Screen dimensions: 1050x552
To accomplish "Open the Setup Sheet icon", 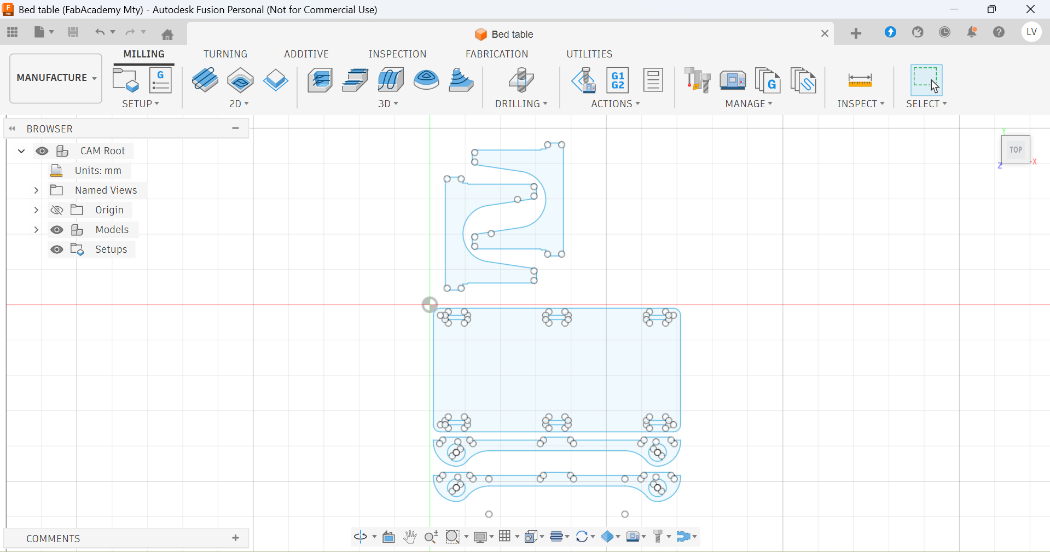I will click(x=653, y=80).
